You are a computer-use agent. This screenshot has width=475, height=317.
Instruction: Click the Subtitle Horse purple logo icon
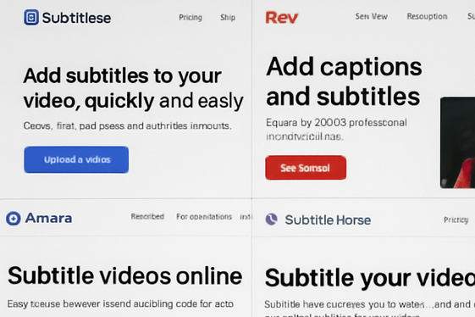click(272, 220)
